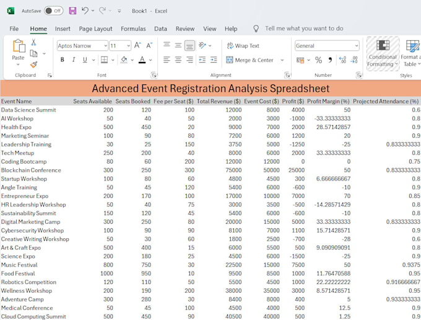Click the Wrap Text button
This screenshot has height=320, width=421.
(x=243, y=46)
